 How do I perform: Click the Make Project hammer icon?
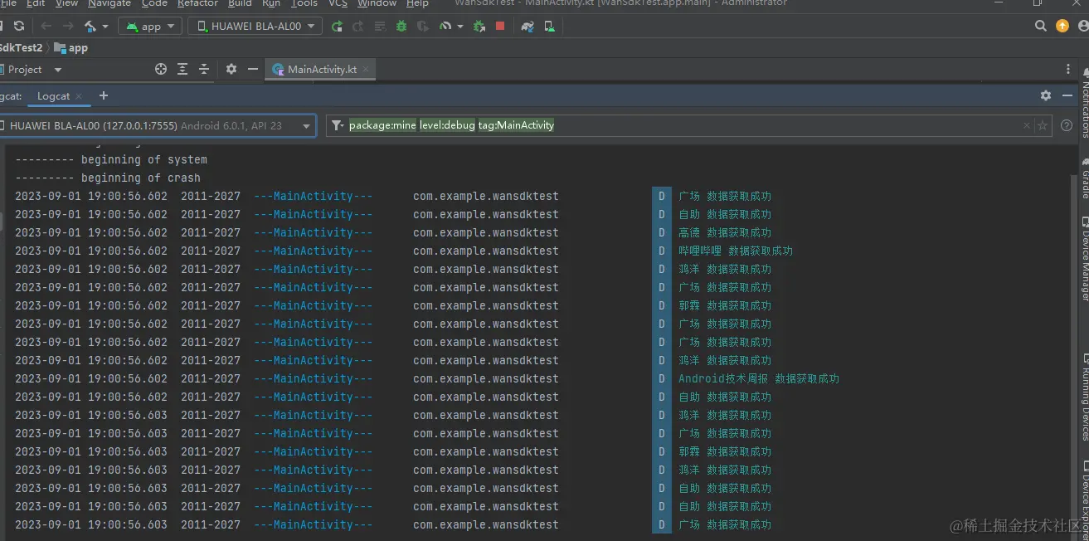click(90, 27)
